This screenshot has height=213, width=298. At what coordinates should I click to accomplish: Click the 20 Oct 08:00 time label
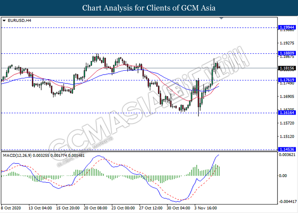coord(96,208)
